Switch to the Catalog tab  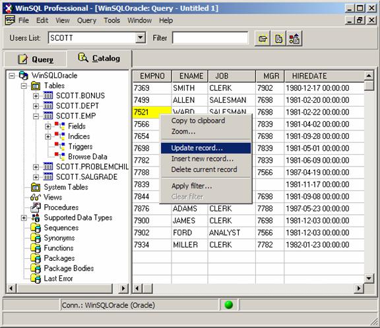(x=99, y=59)
